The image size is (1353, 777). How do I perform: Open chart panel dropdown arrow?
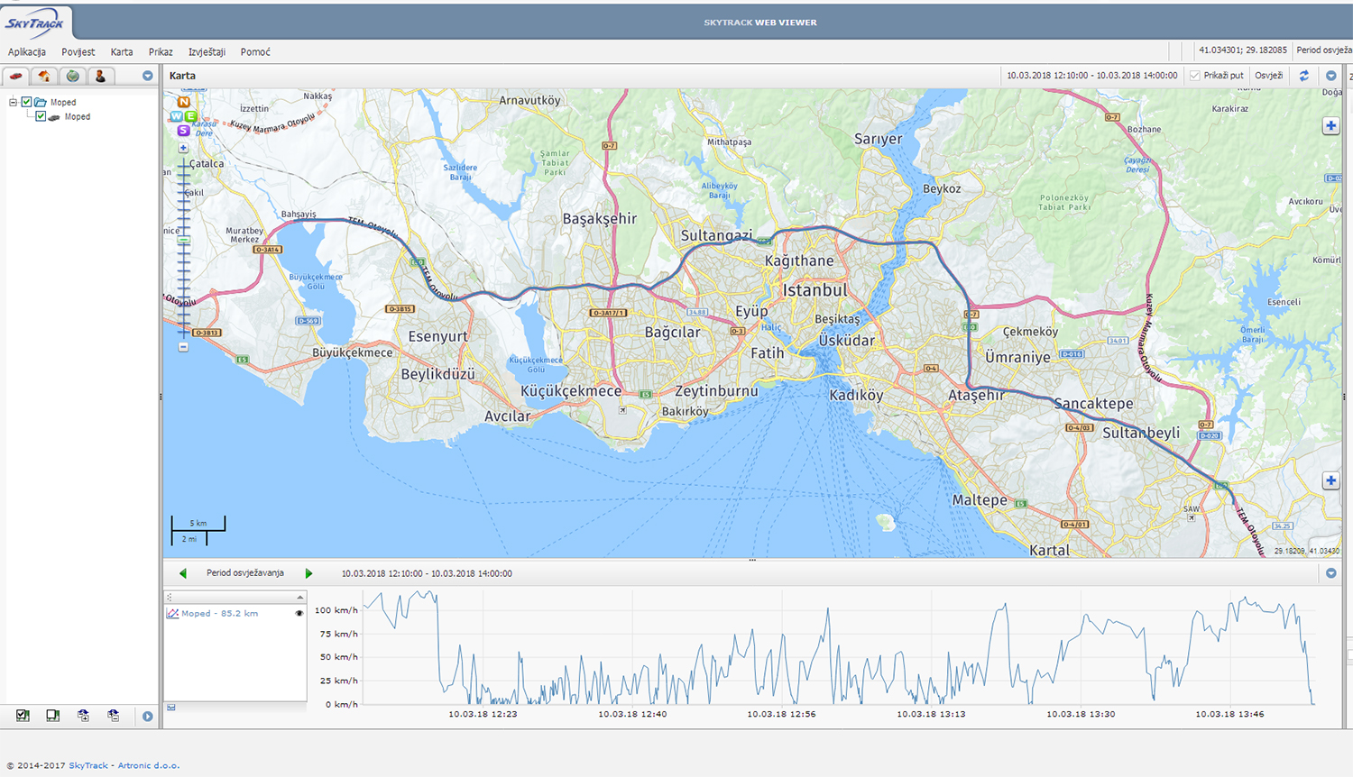1330,573
